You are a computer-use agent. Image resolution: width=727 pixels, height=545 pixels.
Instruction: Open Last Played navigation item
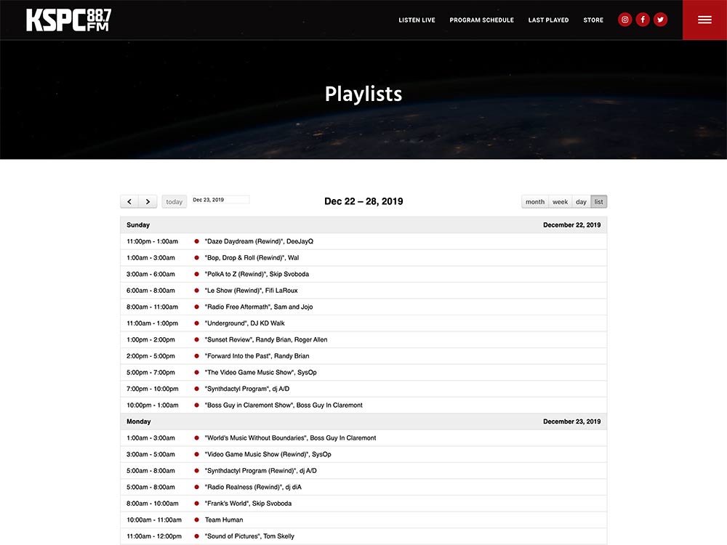[548, 20]
